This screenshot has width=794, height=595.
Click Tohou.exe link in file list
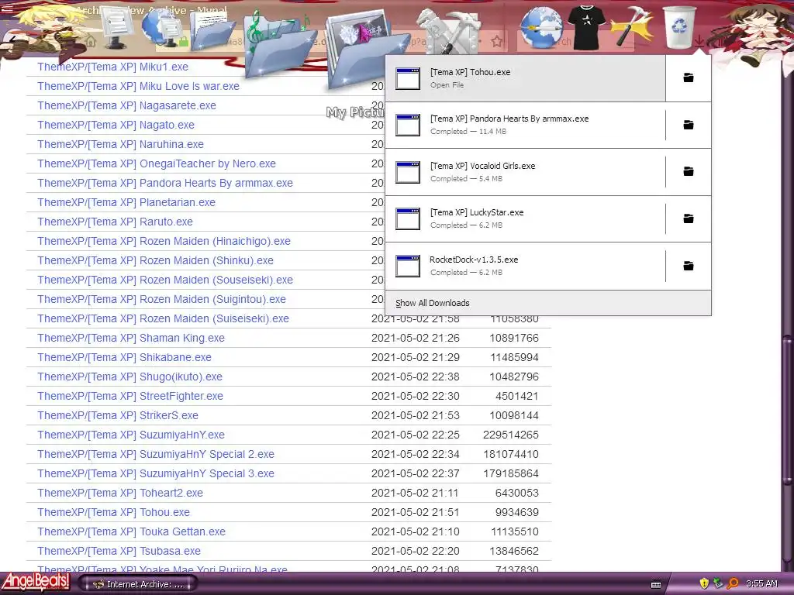(113, 513)
